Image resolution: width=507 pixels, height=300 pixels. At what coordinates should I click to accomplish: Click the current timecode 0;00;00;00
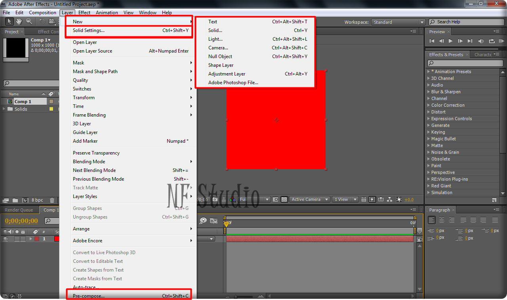tap(21, 221)
